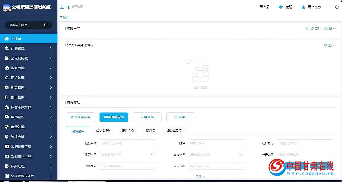The image size is (342, 182).
Task: Open the 是否驳回 dropdown
Action: pyautogui.click(x=127, y=154)
